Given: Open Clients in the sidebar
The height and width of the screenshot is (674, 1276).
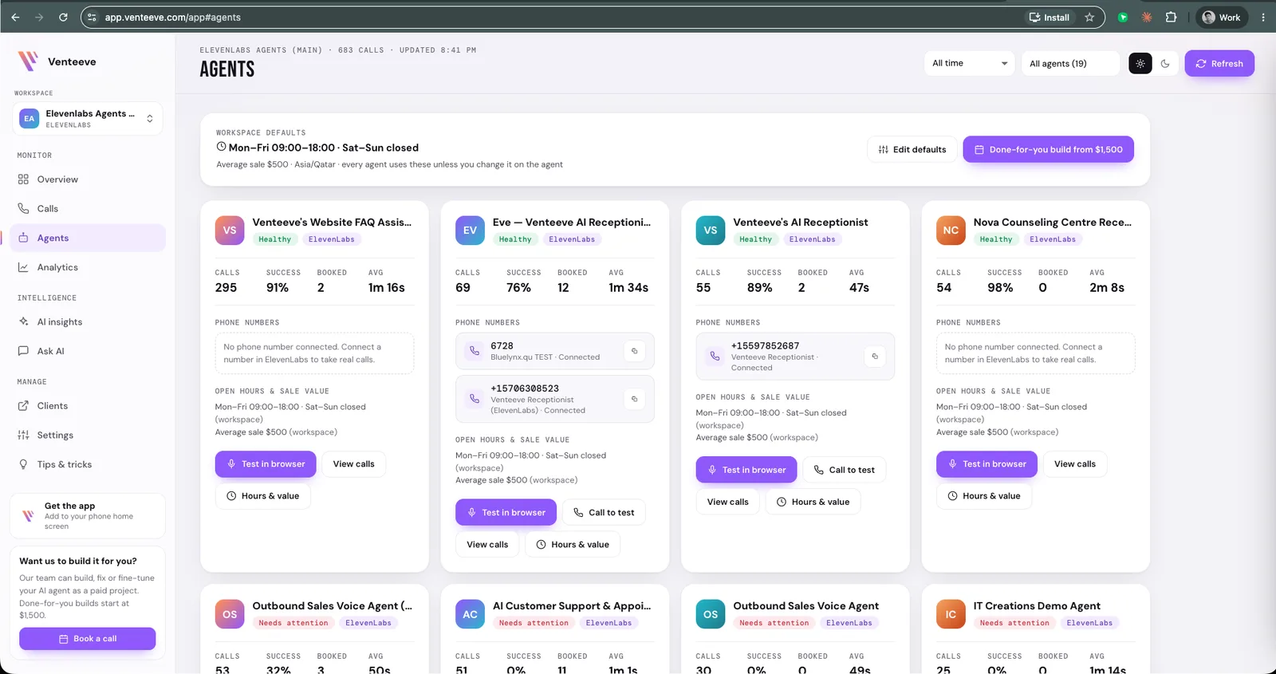Looking at the screenshot, I should click(x=88, y=406).
